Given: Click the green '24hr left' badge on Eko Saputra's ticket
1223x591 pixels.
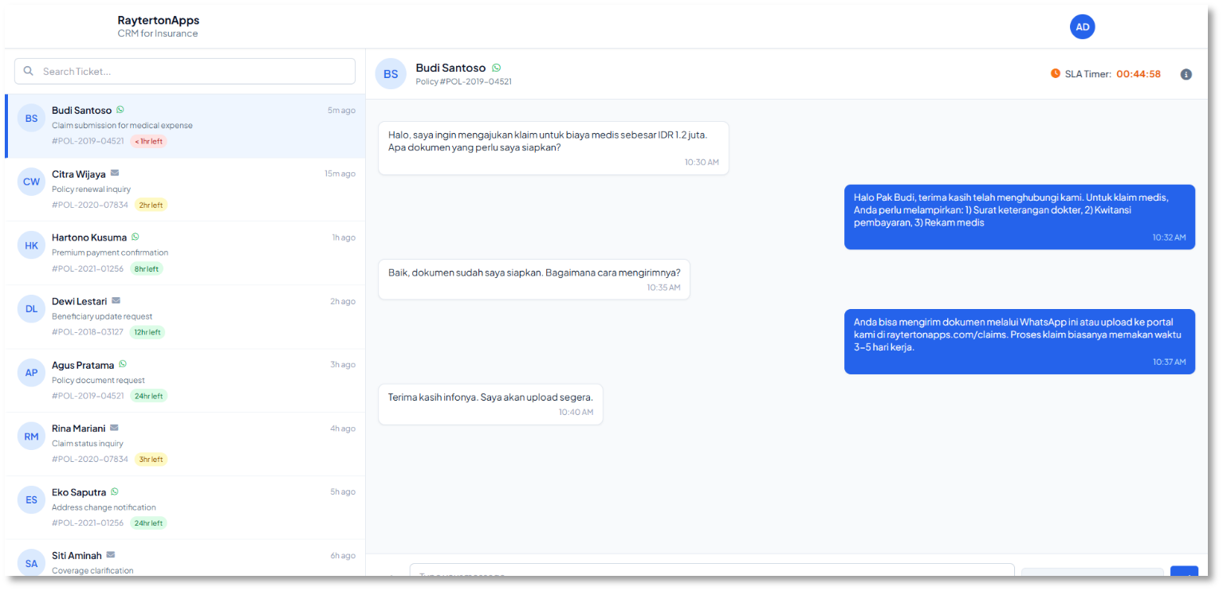Looking at the screenshot, I should 147,523.
